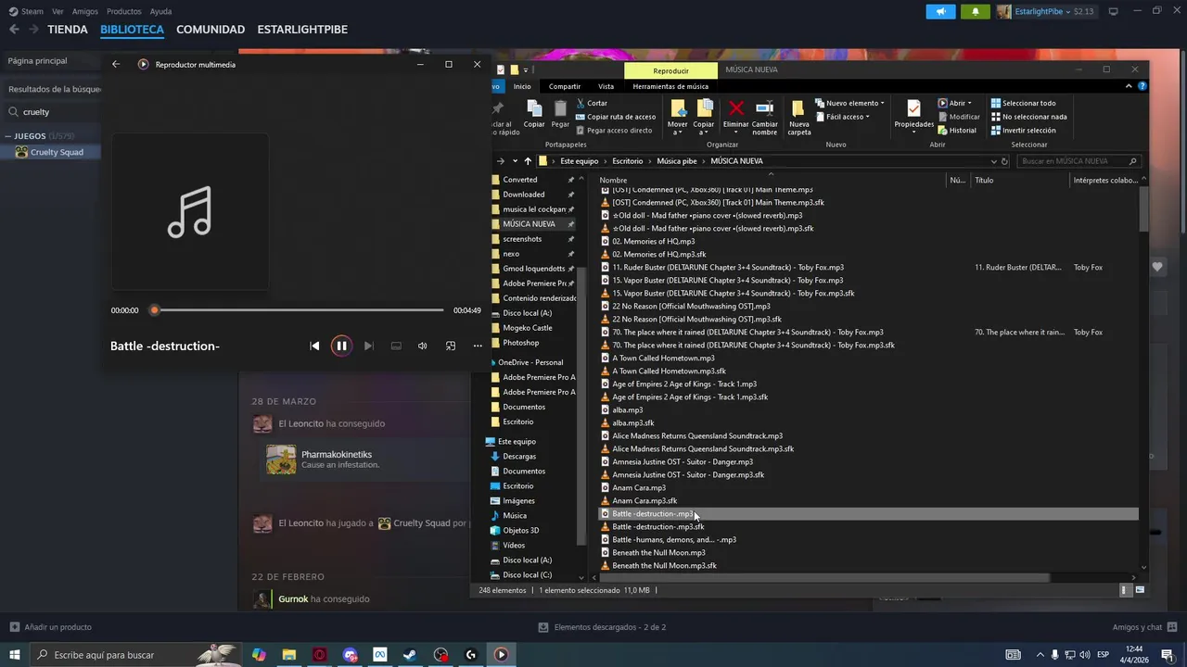Image resolution: width=1187 pixels, height=667 pixels.
Task: Sort by the Título column header
Action: pos(984,181)
